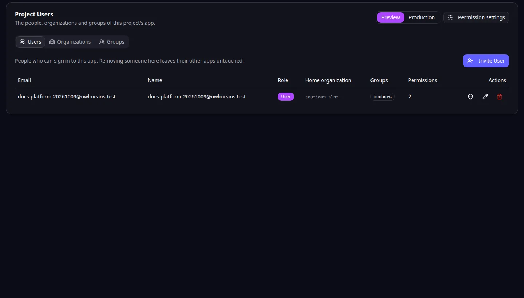Screen dimensions: 524x298
Task: Delete the docs-platform user with trash icon
Action: pyautogui.click(x=500, y=97)
